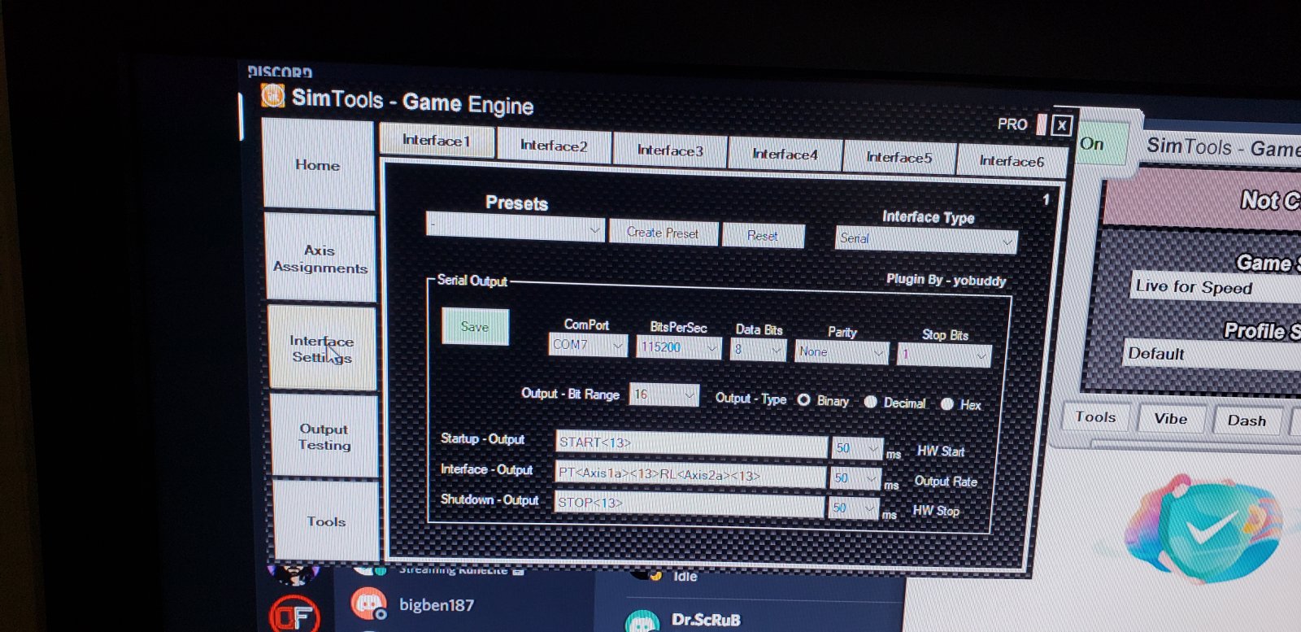
Task: Switch to the Interface1 tab
Action: coord(437,141)
